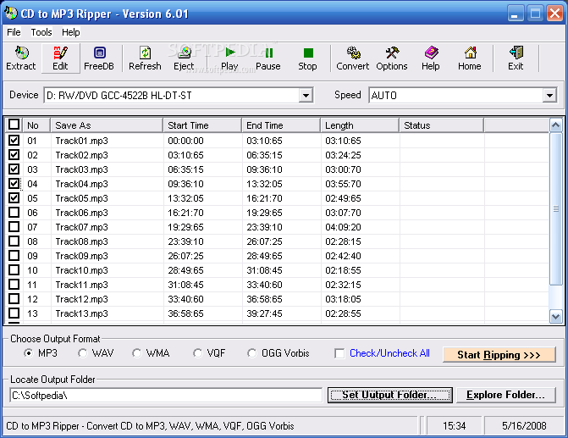
Task: Toggle the header select-all checkbox
Action: click(x=14, y=125)
